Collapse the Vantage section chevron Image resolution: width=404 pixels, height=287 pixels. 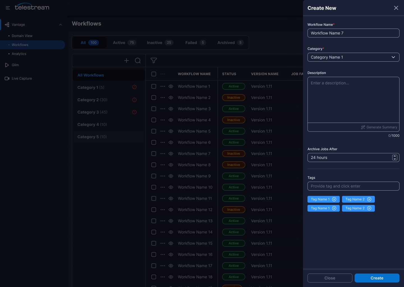(61, 25)
